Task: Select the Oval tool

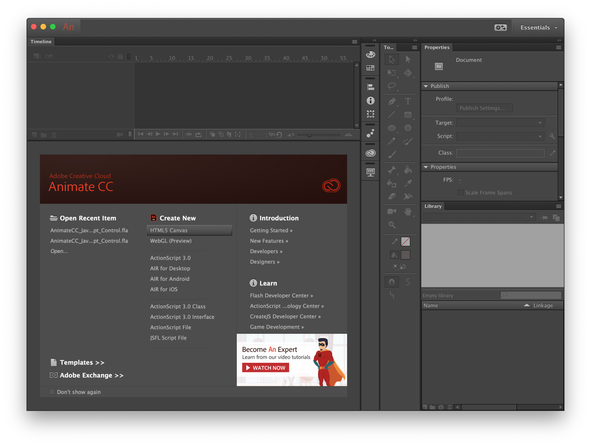Action: (x=391, y=128)
